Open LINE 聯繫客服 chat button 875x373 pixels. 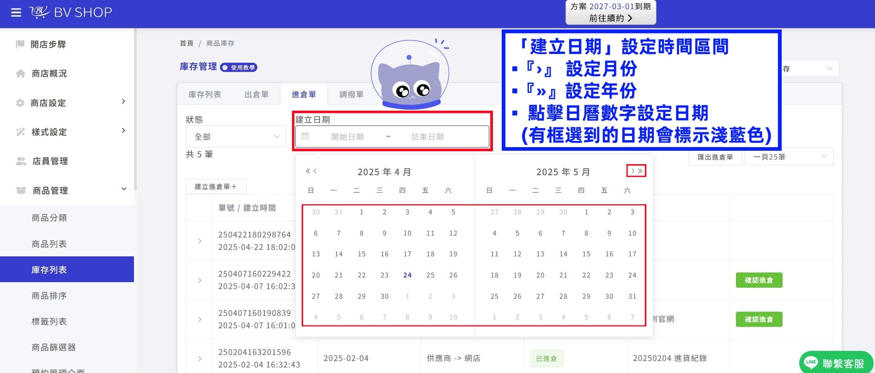click(x=836, y=363)
